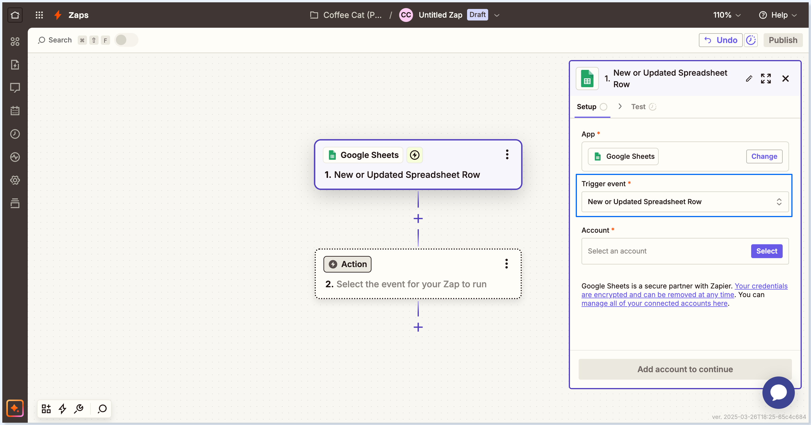Screen dimensions: 811x425
Task: Click the Google Sheets app chip in panel
Action: click(623, 156)
